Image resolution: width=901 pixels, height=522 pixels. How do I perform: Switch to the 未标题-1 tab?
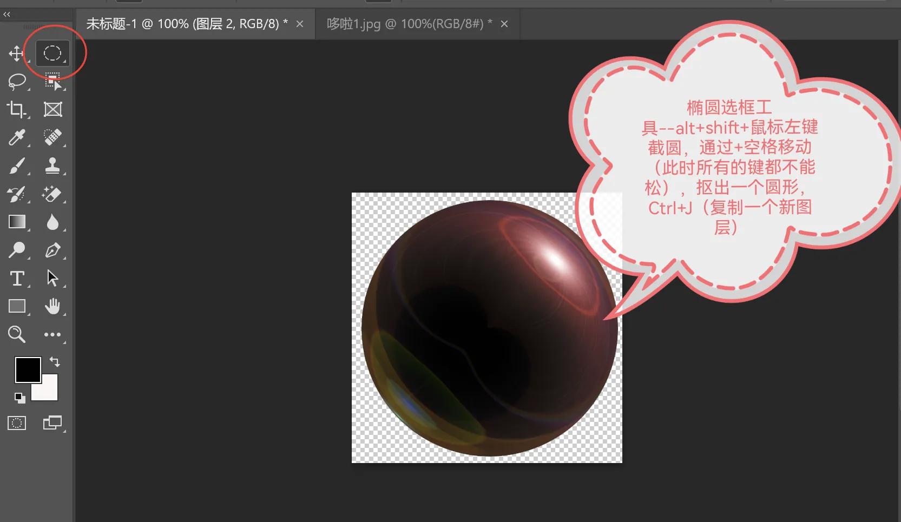coord(184,23)
